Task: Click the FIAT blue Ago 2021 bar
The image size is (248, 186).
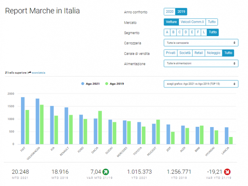Action: [x=23, y=121]
